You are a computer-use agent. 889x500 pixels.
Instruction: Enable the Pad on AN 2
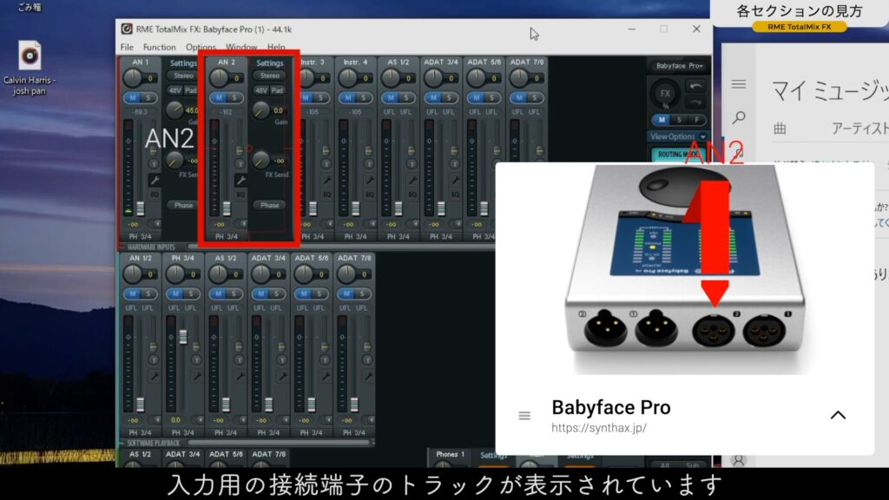(x=277, y=90)
